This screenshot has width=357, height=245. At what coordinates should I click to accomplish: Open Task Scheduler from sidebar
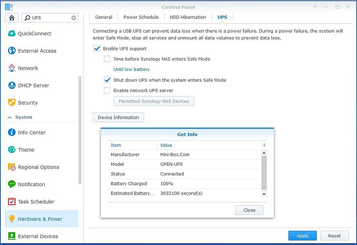pyautogui.click(x=36, y=202)
